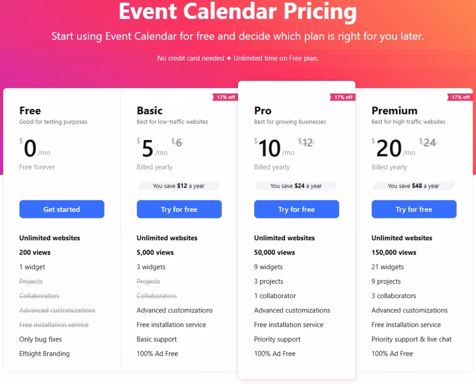Click the 'Unlimited websites' feature under Basic

point(166,238)
